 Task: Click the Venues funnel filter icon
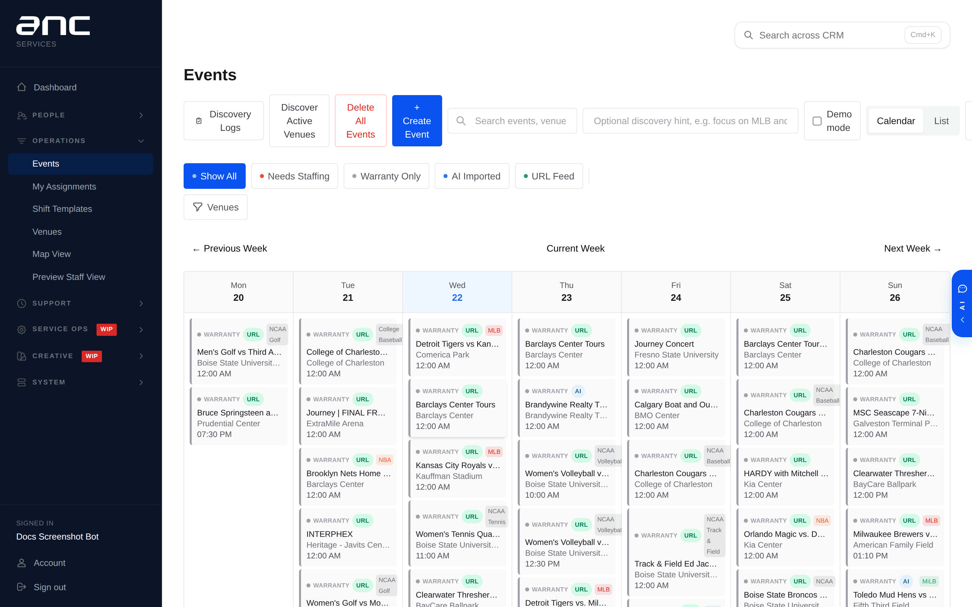[198, 207]
